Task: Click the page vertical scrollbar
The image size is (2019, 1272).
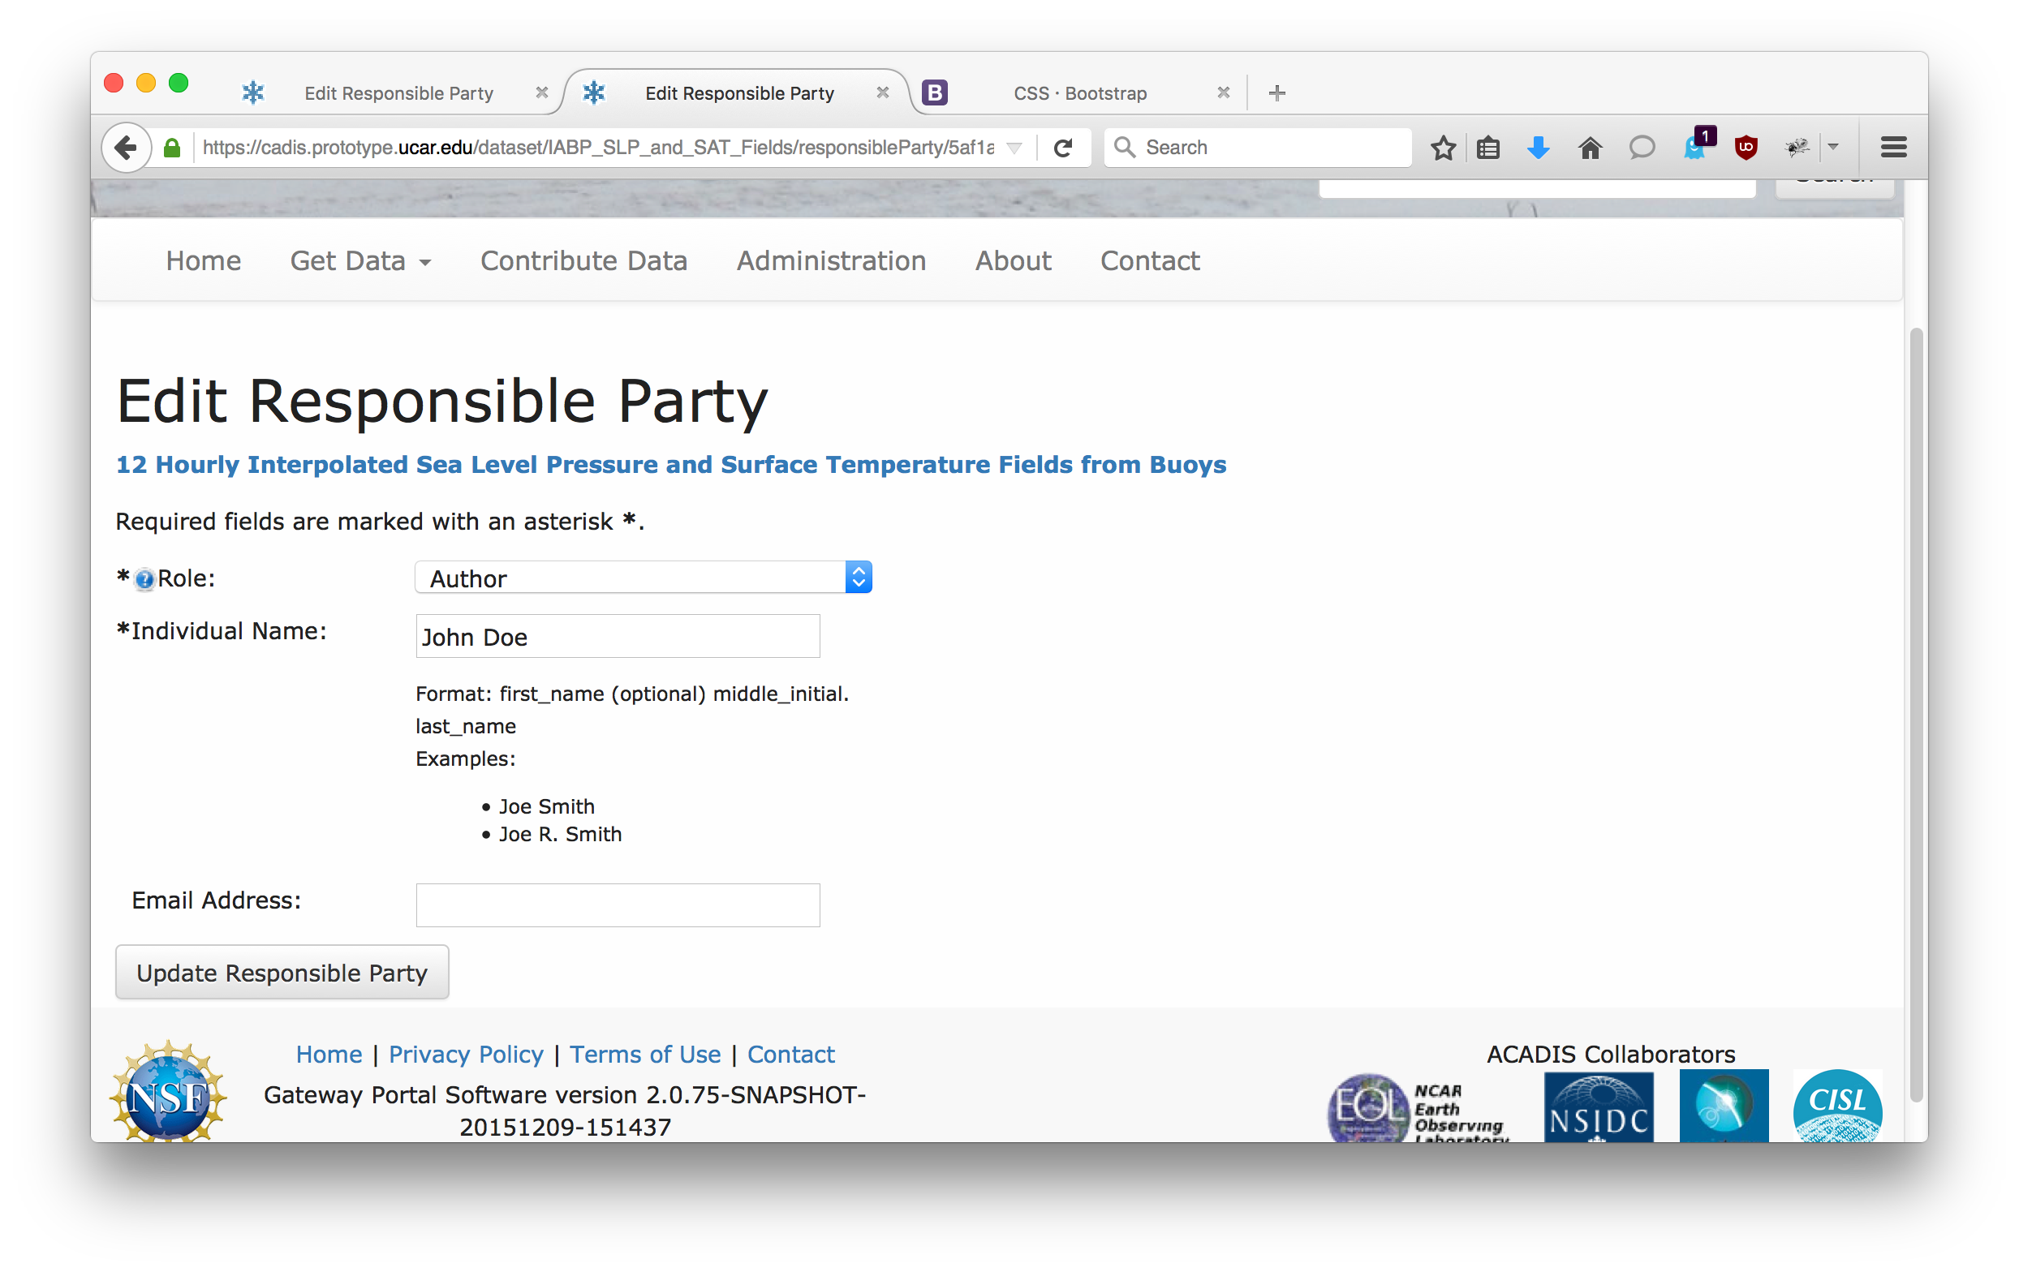Action: coord(1915,712)
